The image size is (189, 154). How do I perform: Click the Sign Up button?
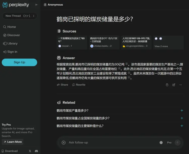(x=19, y=62)
